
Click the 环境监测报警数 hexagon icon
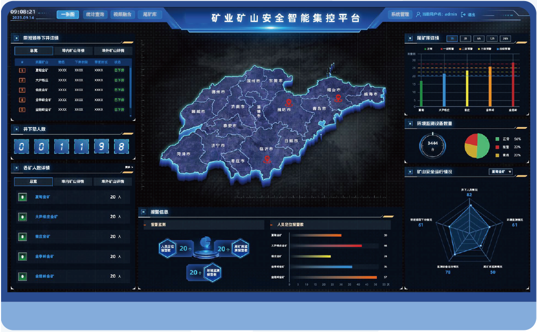[213, 272]
